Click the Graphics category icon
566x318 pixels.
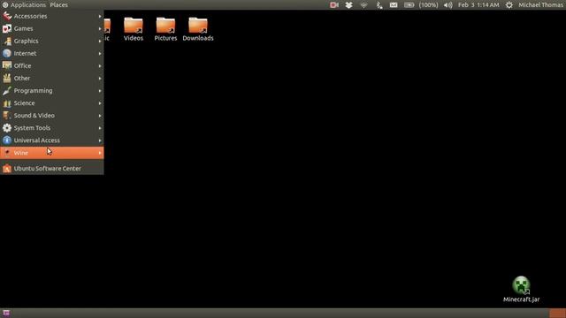7,42
